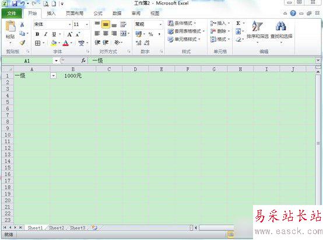
Task: Open the font name 宋体 dropdown
Action: (69, 24)
